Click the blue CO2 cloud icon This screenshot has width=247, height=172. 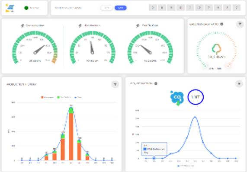177,98
